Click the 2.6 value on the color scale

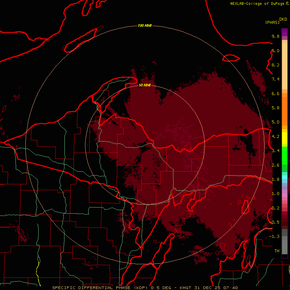pyautogui.click(x=275, y=165)
